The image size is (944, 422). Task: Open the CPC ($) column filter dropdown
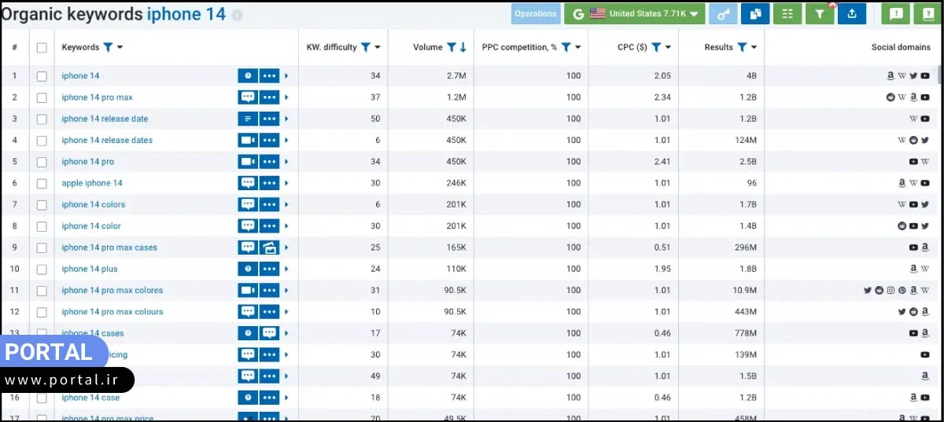coord(669,47)
